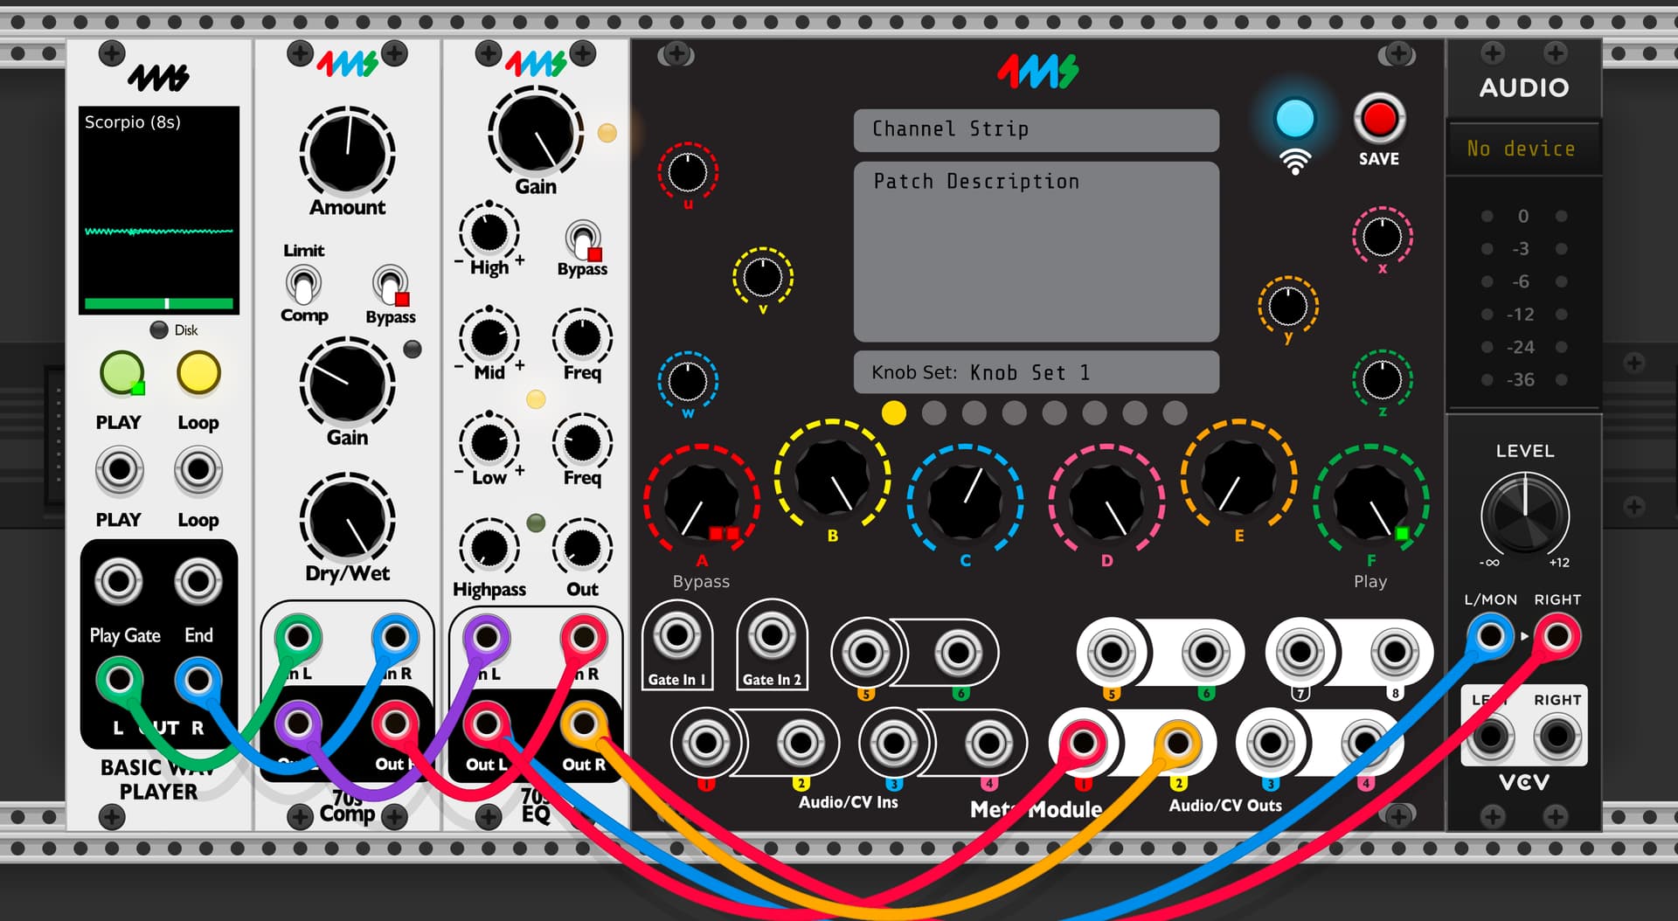Open the Knob Set selector field
The height and width of the screenshot is (921, 1678).
click(1036, 373)
